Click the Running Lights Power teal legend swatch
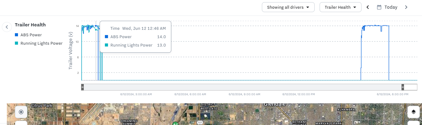 pyautogui.click(x=16, y=43)
